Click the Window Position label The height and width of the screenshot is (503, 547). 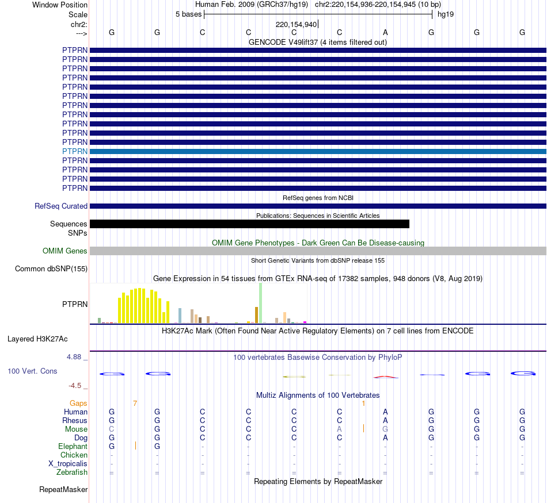60,5
